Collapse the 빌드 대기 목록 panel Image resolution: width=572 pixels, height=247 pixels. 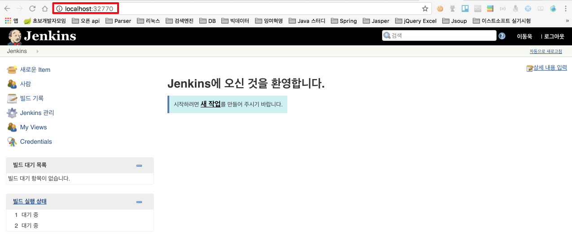click(x=139, y=166)
